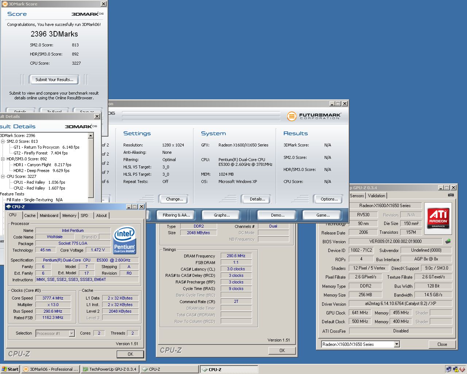467x374 pixels.
Task: Click OK in the CPU-Z memory window
Action: (x=282, y=350)
